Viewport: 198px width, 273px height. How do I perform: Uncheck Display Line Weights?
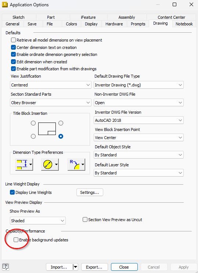pos(12,192)
